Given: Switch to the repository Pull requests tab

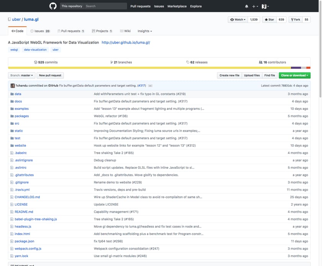Looking at the screenshot, I should pyautogui.click(x=71, y=31).
